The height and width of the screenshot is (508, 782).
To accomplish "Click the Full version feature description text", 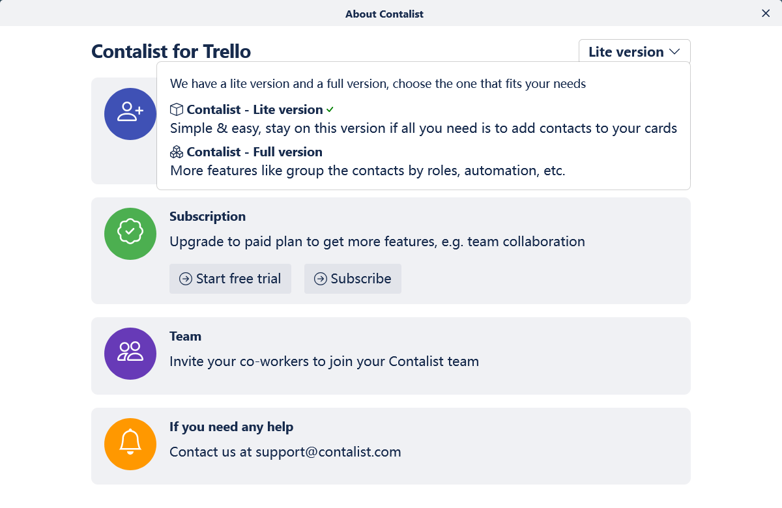I will 367,171.
